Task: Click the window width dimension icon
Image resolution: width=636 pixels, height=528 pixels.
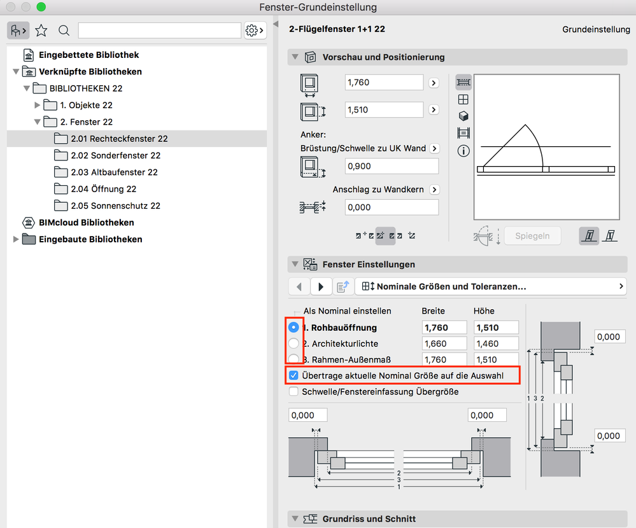Action: 309,85
